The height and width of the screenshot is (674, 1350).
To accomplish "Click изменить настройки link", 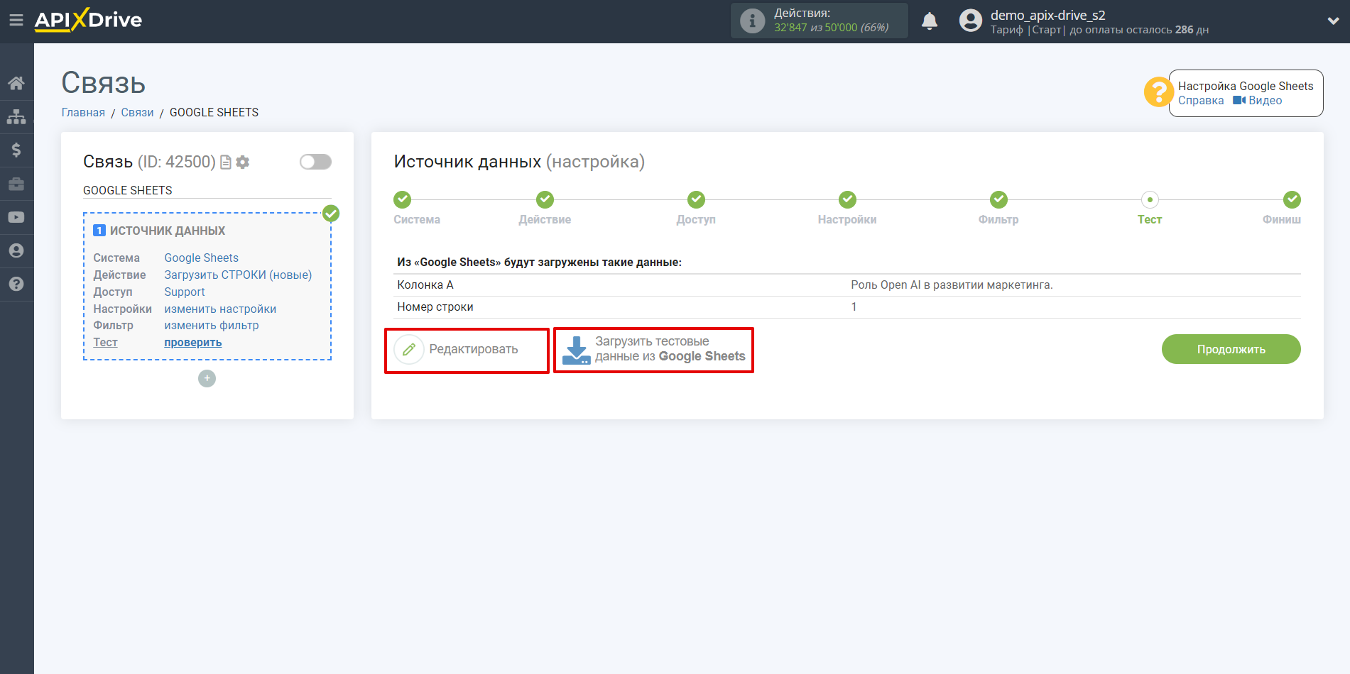I will (x=220, y=309).
